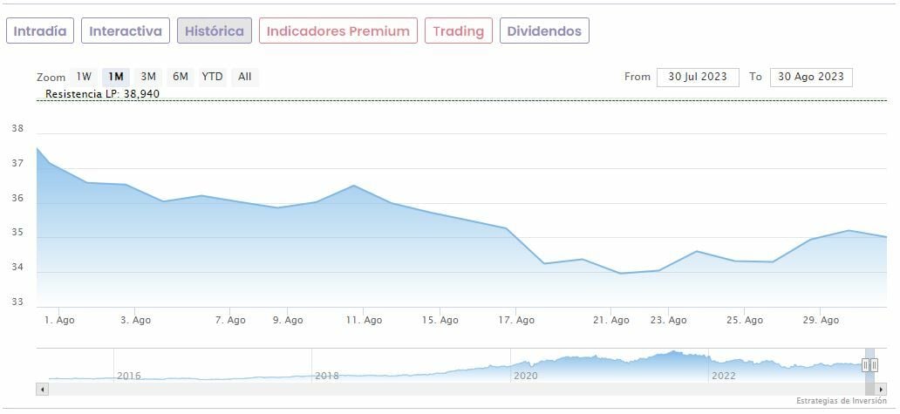The height and width of the screenshot is (414, 900).
Task: Open Indicadores Premium tab
Action: [337, 31]
